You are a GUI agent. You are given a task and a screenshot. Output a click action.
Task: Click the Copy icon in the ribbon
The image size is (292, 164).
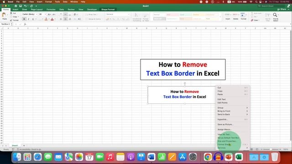[11, 17]
